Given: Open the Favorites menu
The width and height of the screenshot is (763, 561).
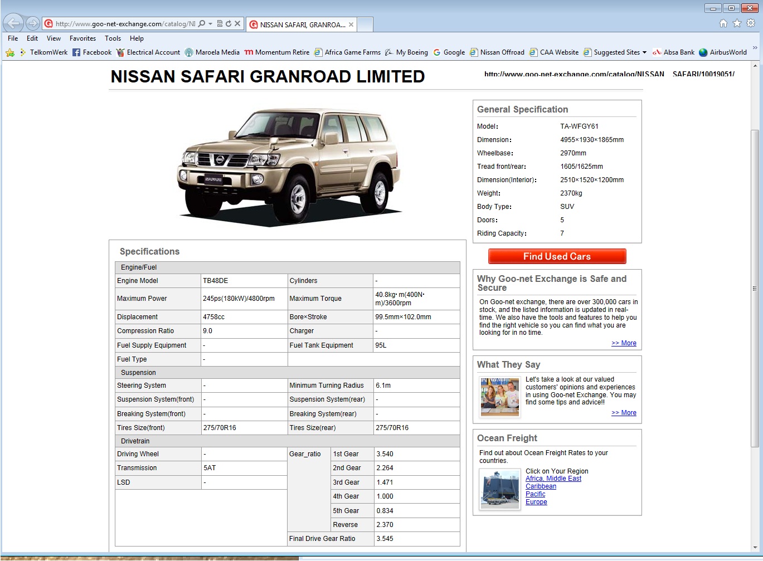Looking at the screenshot, I should pyautogui.click(x=82, y=38).
